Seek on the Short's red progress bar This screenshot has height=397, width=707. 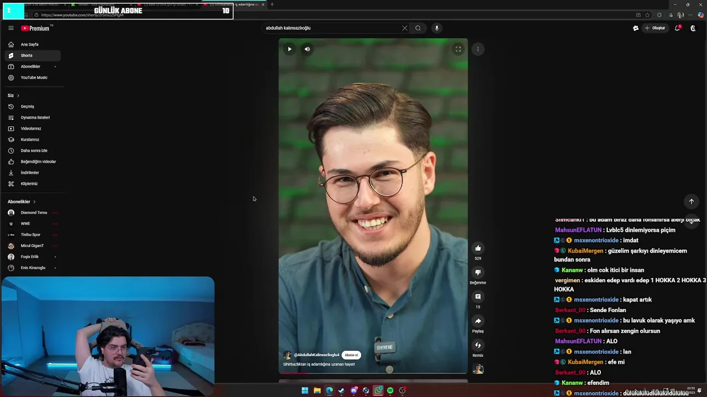[373, 373]
